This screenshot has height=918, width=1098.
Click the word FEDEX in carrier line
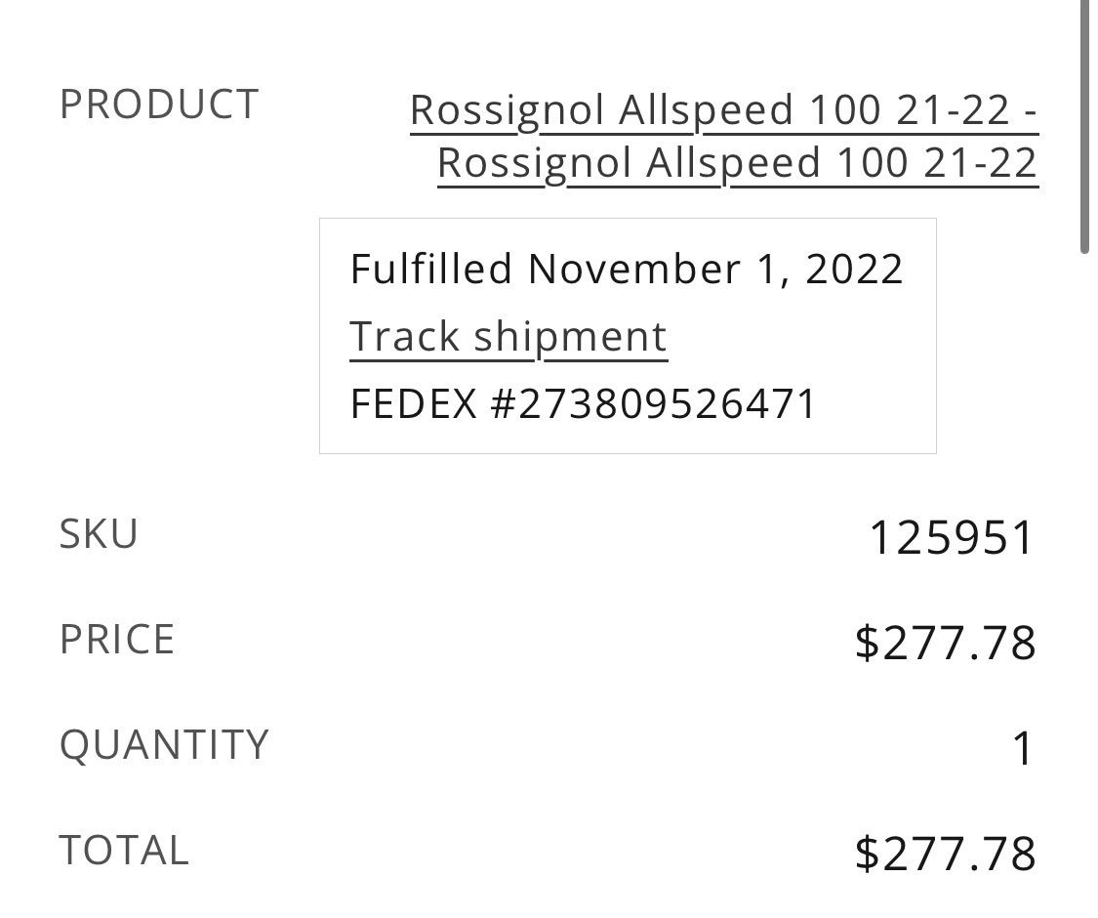coord(413,404)
